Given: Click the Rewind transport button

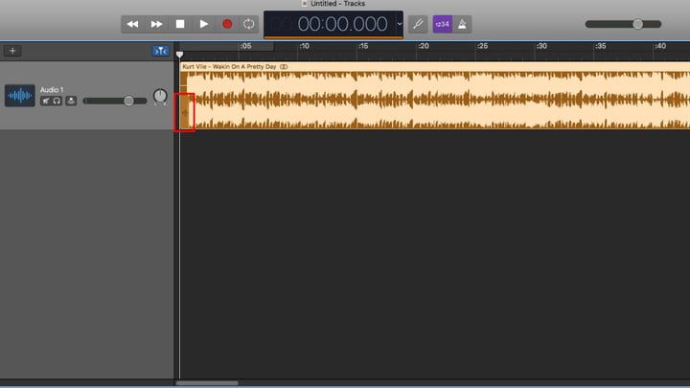Looking at the screenshot, I should pyautogui.click(x=132, y=23).
